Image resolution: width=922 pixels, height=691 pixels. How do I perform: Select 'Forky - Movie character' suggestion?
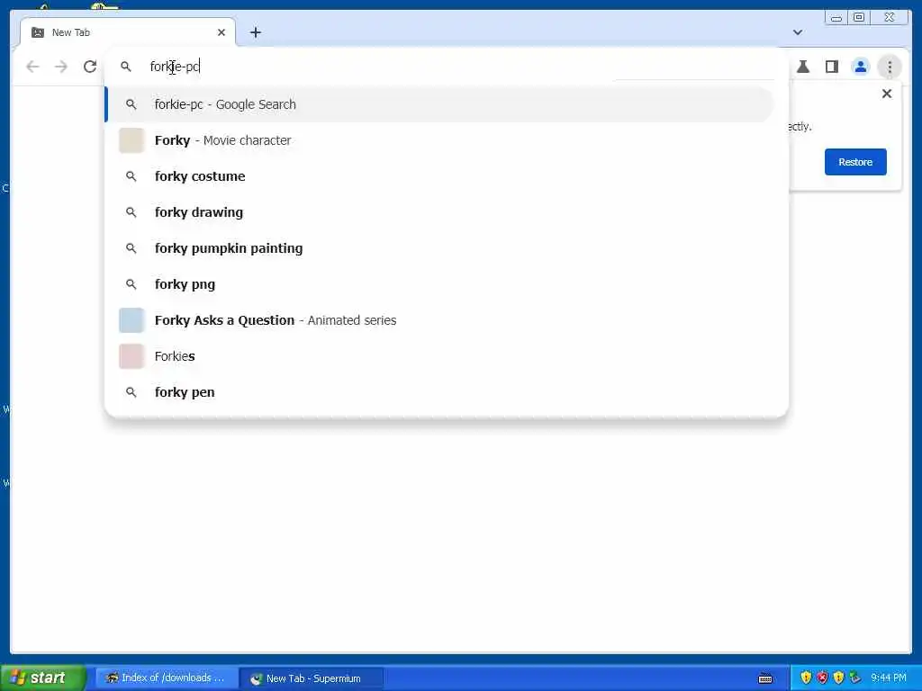(439, 140)
